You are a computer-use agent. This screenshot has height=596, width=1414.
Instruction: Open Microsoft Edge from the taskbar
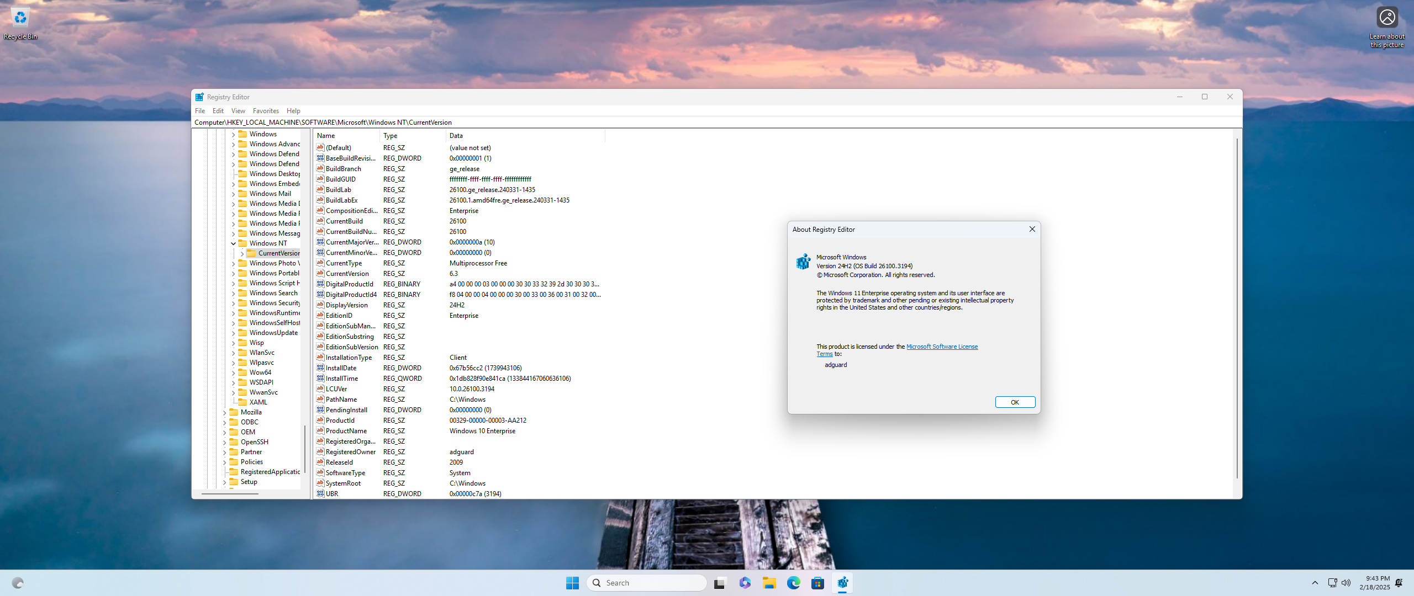pyautogui.click(x=794, y=583)
